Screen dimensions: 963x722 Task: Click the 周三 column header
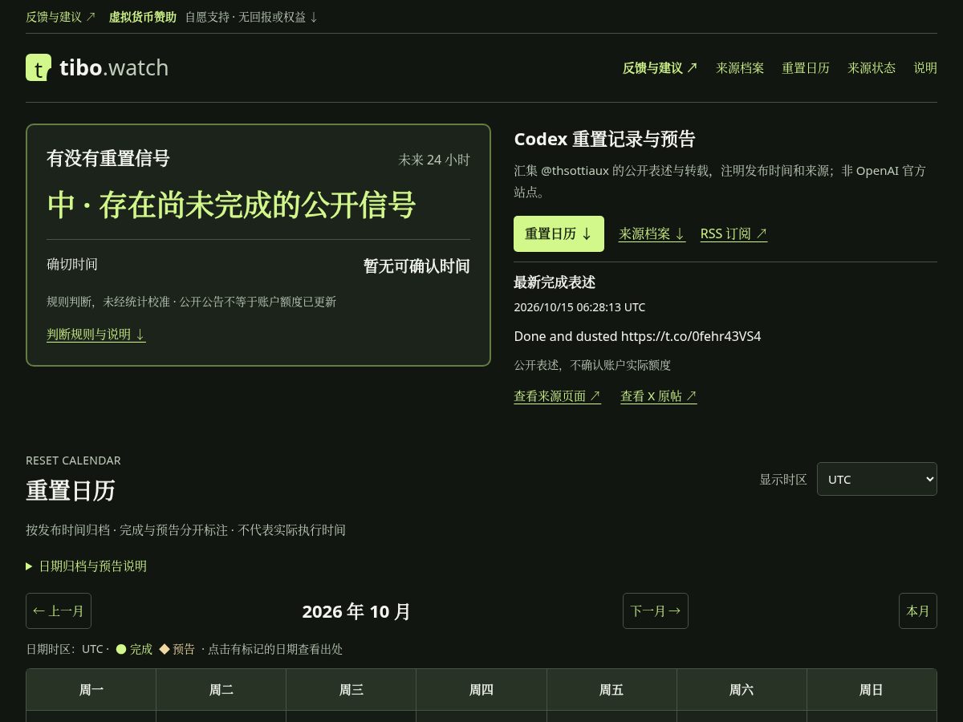pos(351,689)
